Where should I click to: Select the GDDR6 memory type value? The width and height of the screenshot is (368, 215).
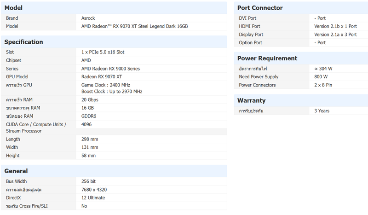[89, 116]
